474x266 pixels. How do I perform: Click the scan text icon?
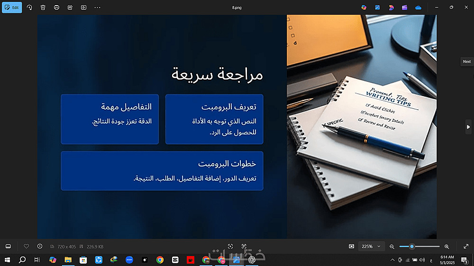[x=244, y=247]
